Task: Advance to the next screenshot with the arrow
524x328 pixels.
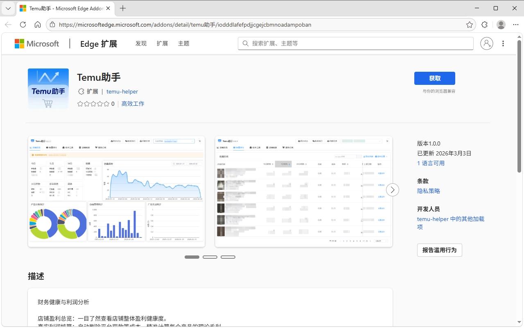Action: (x=393, y=190)
